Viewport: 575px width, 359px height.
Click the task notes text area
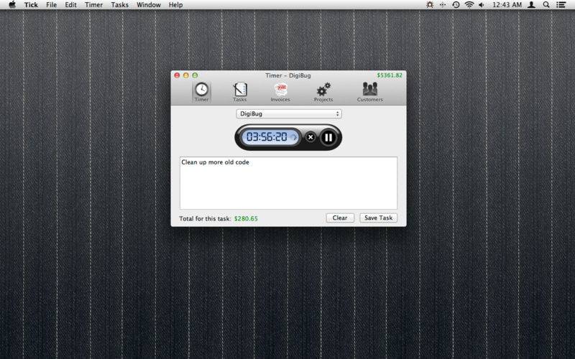[x=288, y=183]
